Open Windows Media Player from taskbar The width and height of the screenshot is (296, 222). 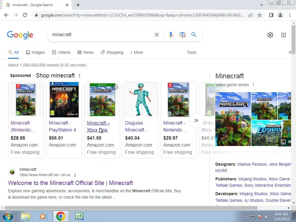pyautogui.click(x=43, y=216)
